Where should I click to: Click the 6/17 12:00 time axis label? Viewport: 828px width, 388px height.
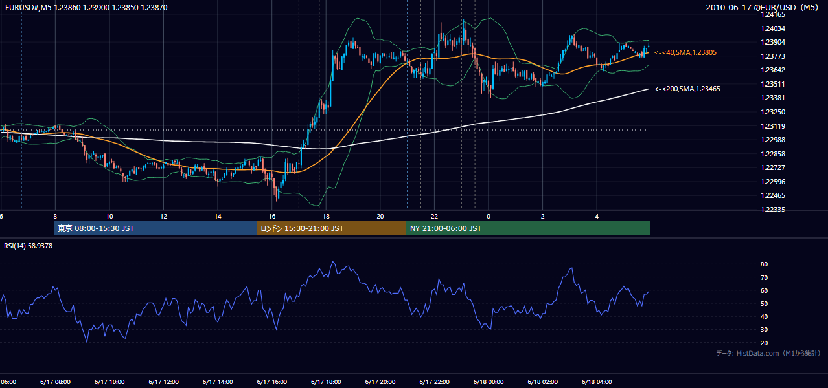(x=164, y=382)
